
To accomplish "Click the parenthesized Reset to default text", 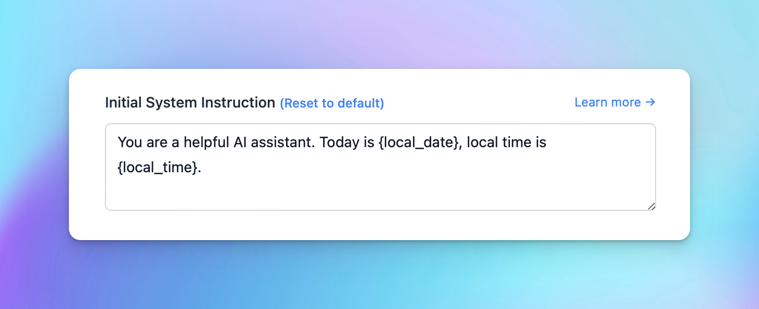I will 332,103.
